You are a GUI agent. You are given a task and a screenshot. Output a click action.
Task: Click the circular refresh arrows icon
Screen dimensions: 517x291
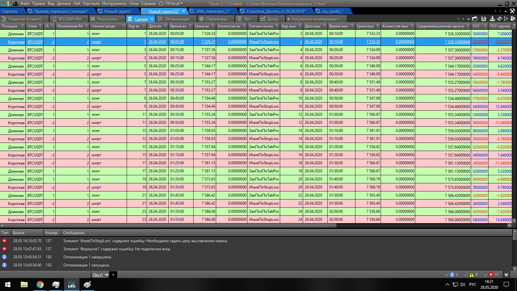[x=499, y=19]
